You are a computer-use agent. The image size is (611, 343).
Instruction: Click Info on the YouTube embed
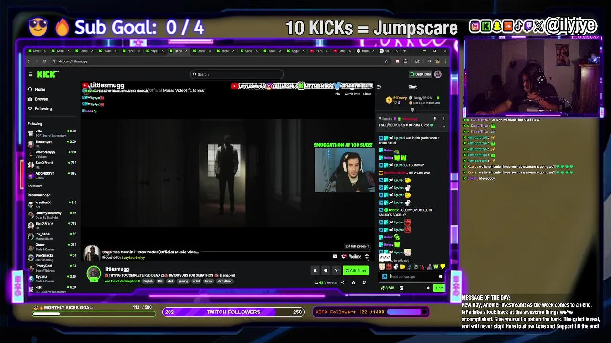pyautogui.click(x=337, y=94)
